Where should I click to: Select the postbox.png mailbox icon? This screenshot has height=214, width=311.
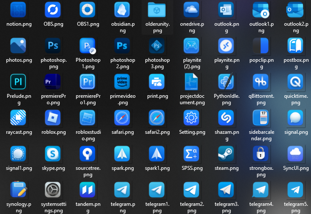click(295, 45)
